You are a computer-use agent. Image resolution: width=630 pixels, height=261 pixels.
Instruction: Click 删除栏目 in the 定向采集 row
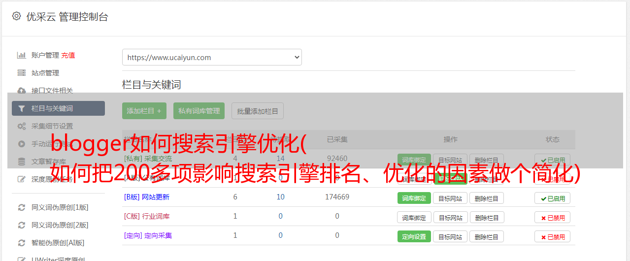(487, 236)
